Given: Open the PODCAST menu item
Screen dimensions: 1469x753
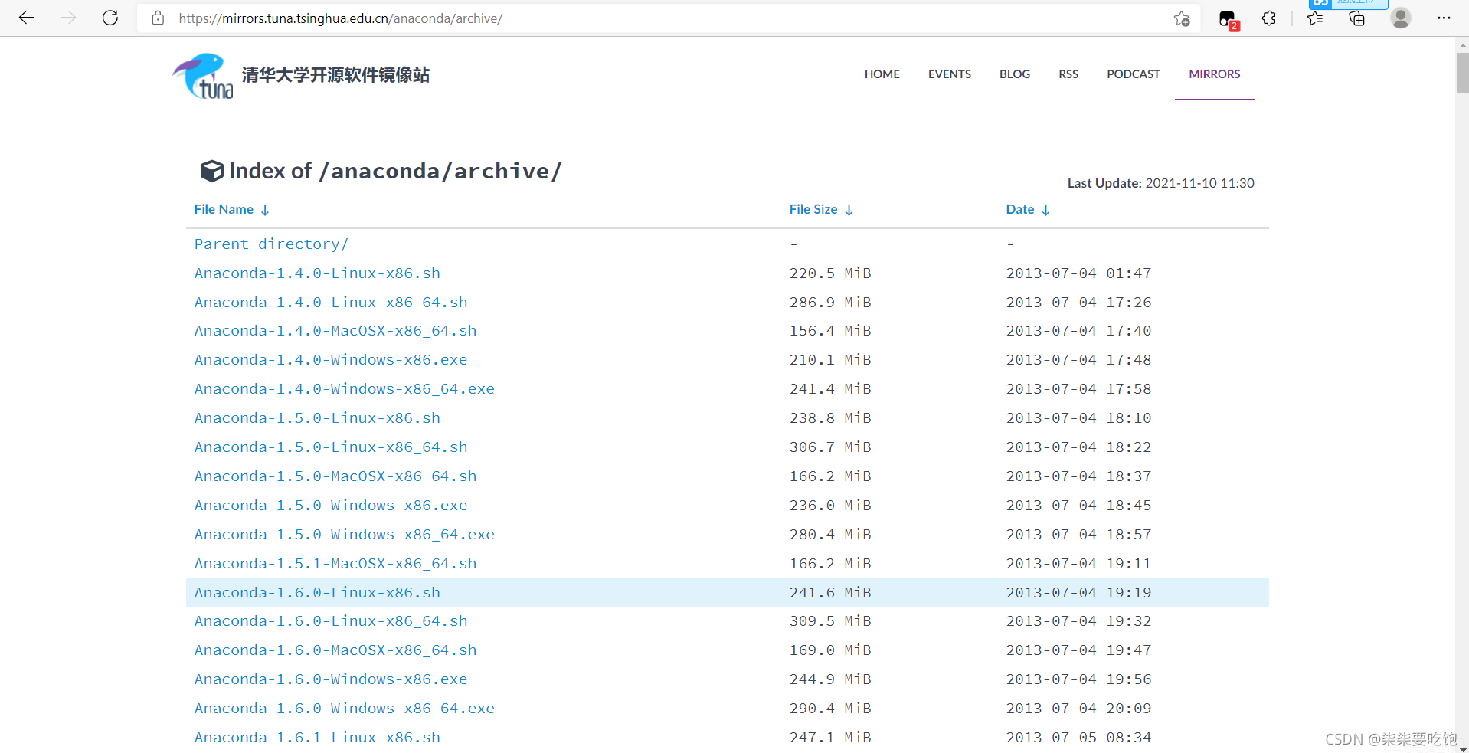Looking at the screenshot, I should (1134, 74).
